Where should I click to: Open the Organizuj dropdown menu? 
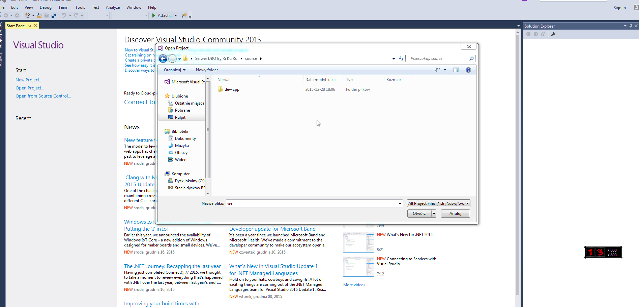(175, 70)
